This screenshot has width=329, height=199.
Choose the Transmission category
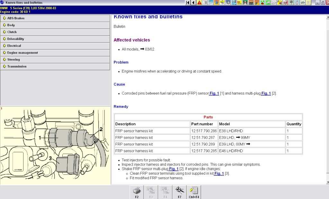17,66
